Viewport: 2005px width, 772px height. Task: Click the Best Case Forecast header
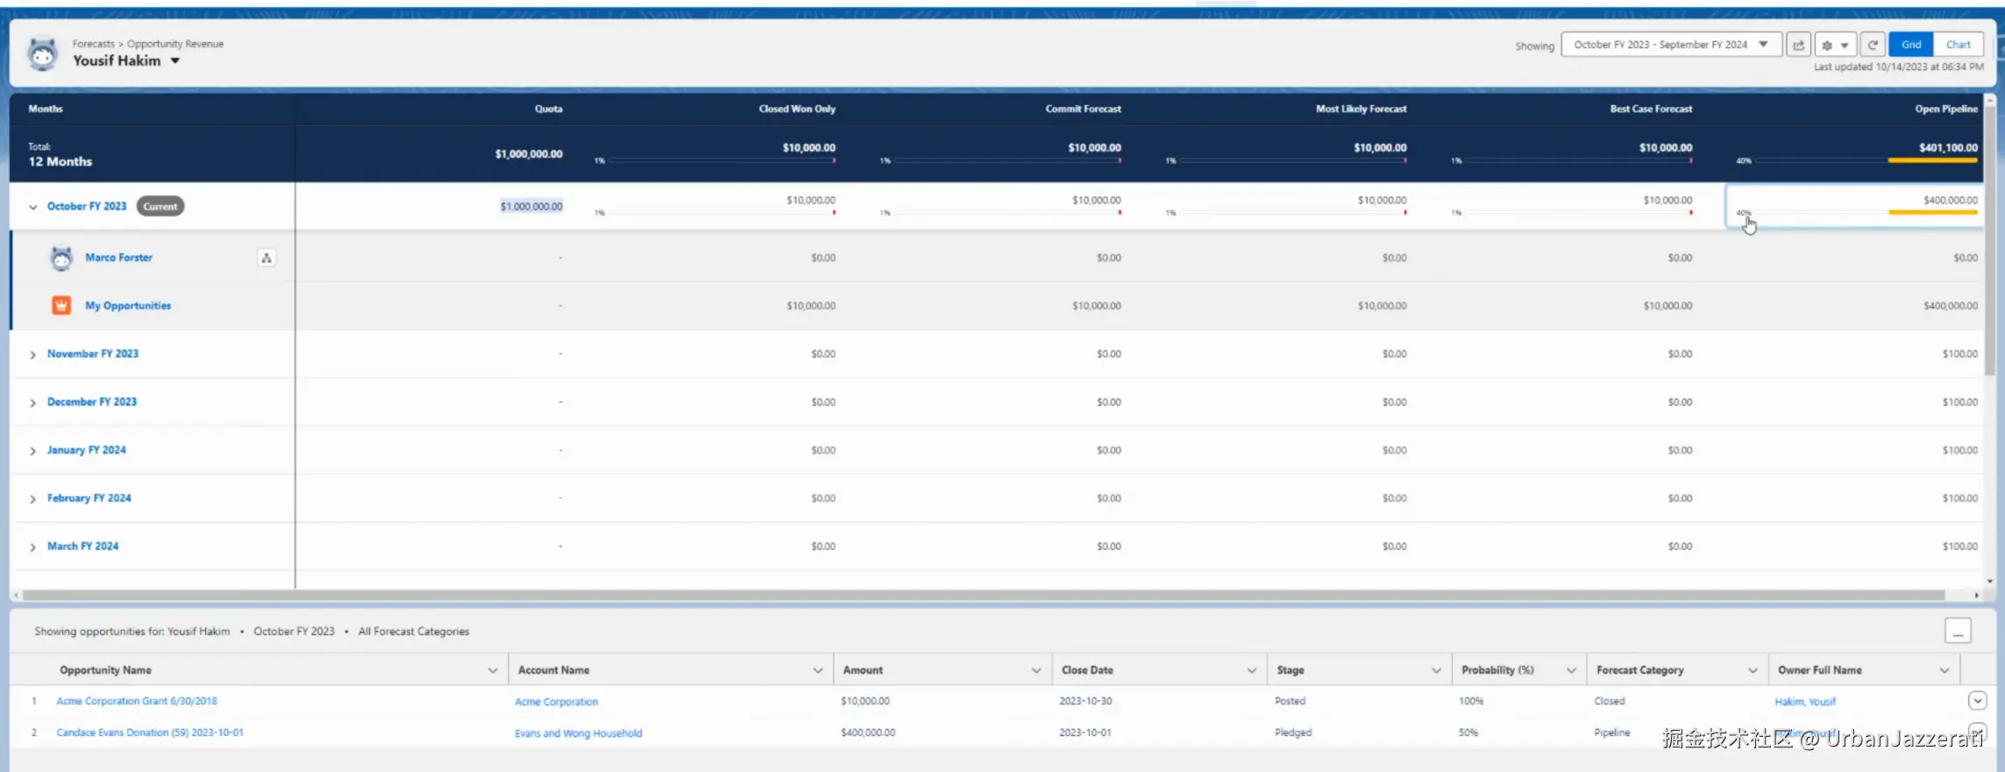[x=1651, y=109]
